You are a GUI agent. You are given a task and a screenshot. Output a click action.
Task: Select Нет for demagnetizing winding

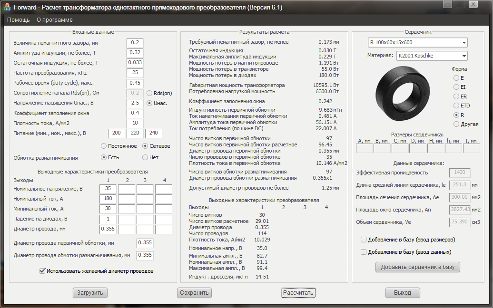(x=145, y=157)
